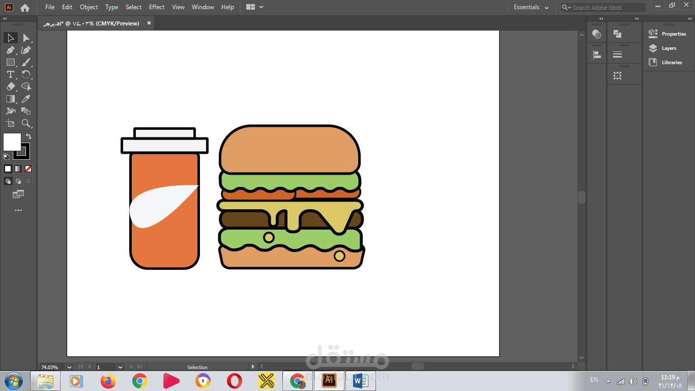This screenshot has width=695, height=391.
Task: Open the File menu
Action: (50, 7)
